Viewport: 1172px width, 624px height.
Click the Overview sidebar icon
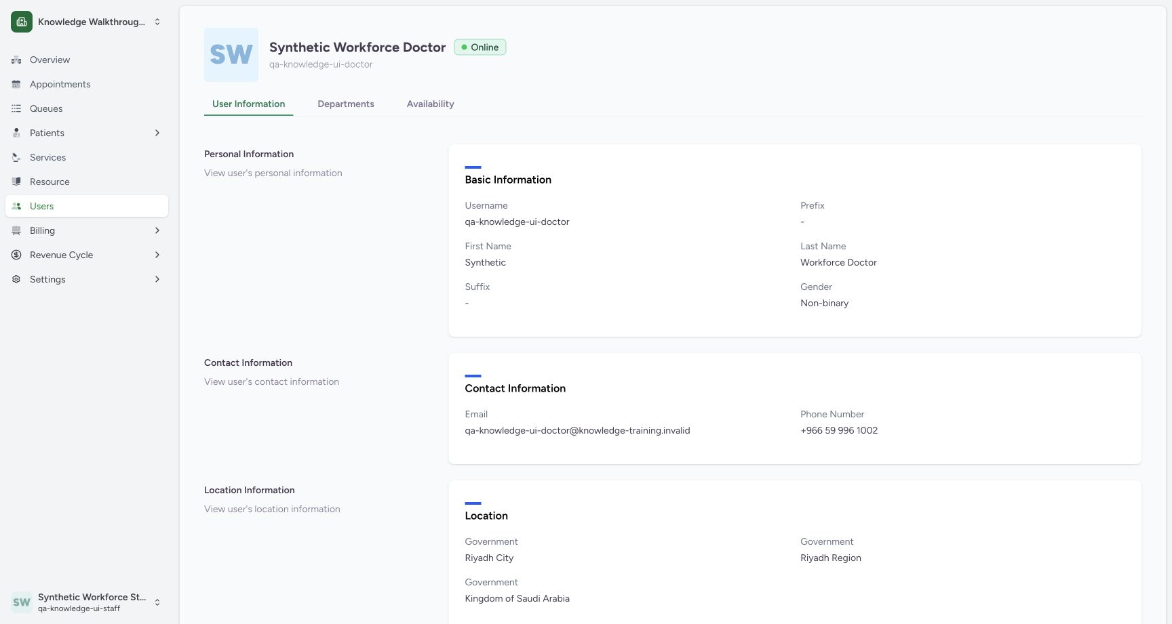(16, 60)
